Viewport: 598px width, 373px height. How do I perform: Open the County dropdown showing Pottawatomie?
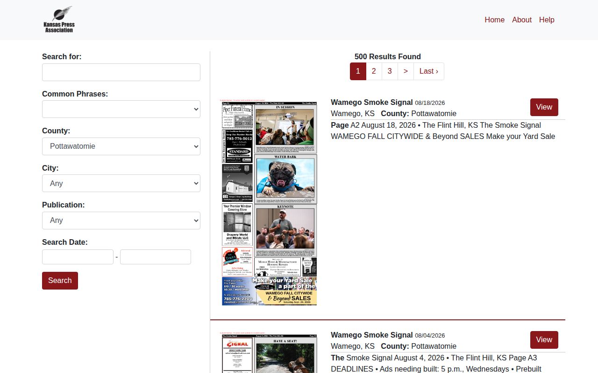click(x=121, y=146)
